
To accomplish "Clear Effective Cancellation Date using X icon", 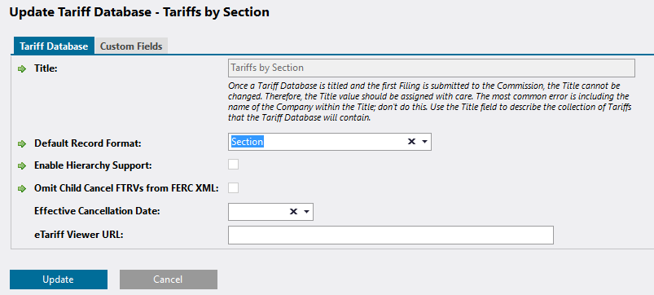I will pyautogui.click(x=294, y=212).
